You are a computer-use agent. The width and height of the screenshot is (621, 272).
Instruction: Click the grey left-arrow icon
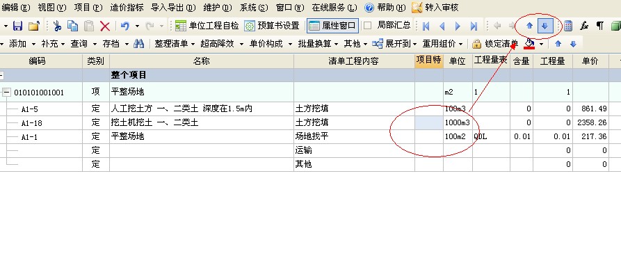point(497,26)
